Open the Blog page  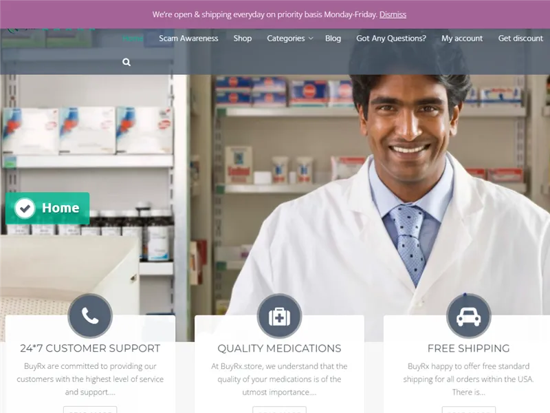(x=333, y=39)
